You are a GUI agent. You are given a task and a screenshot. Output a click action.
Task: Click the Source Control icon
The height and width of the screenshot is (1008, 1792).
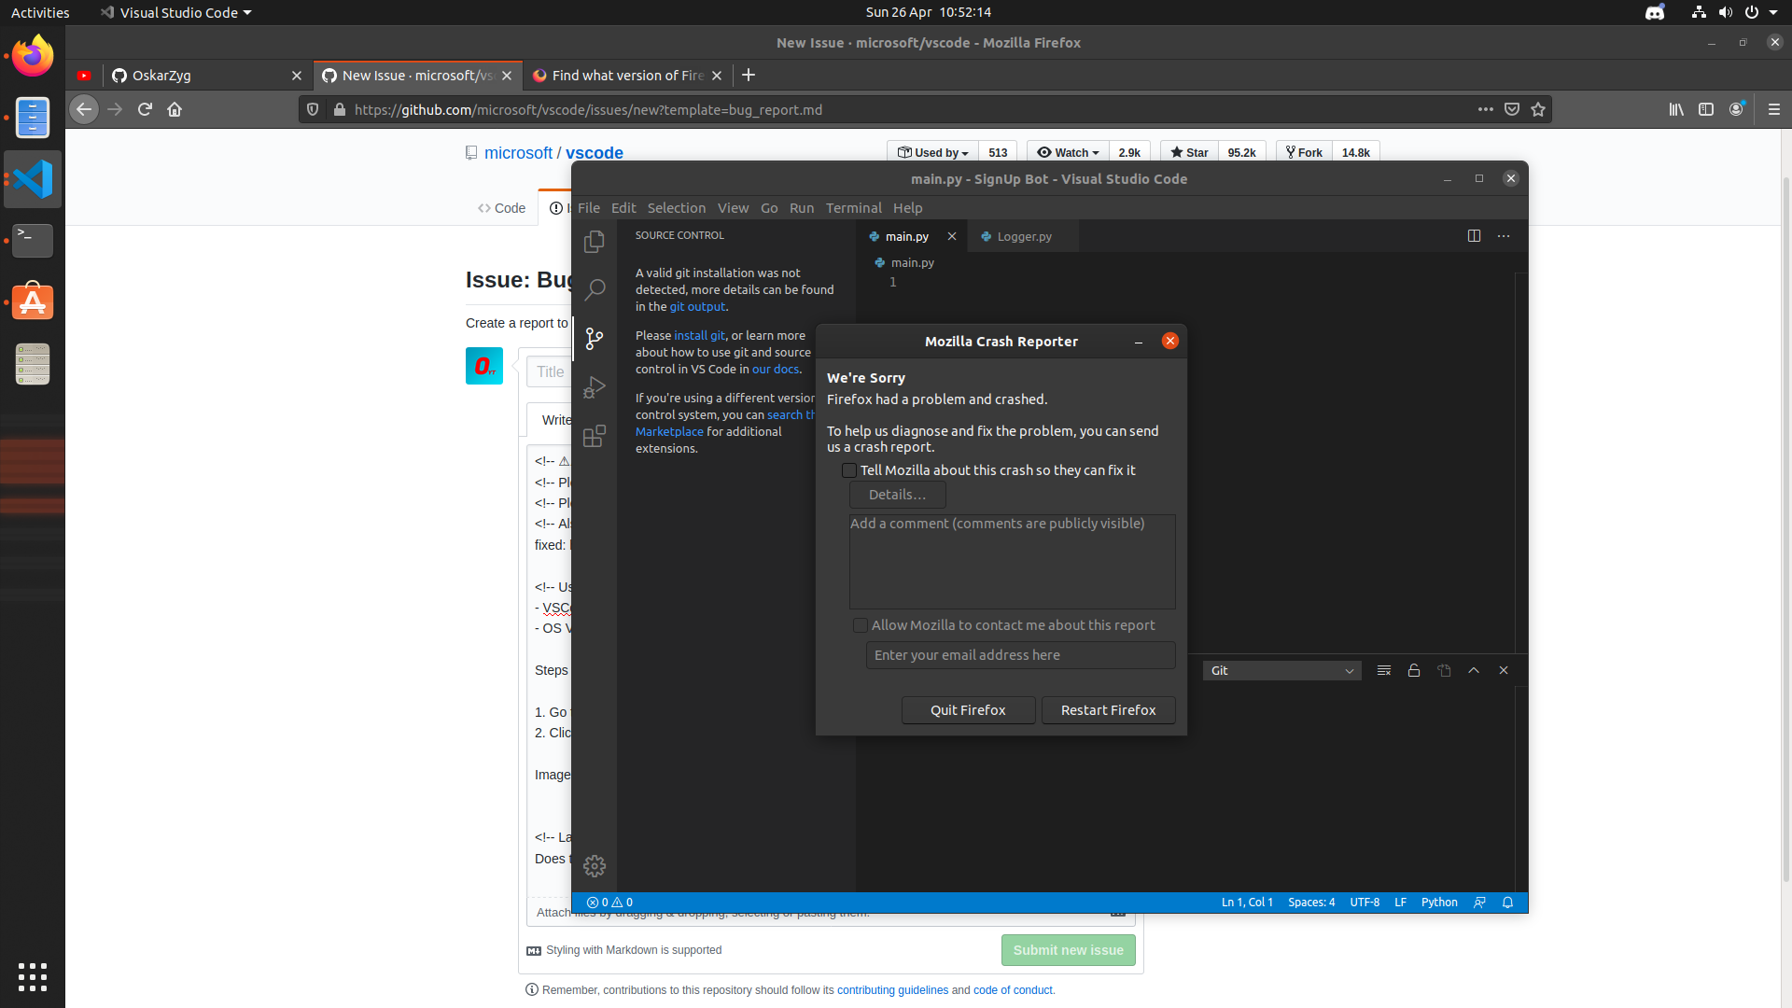pyautogui.click(x=595, y=339)
